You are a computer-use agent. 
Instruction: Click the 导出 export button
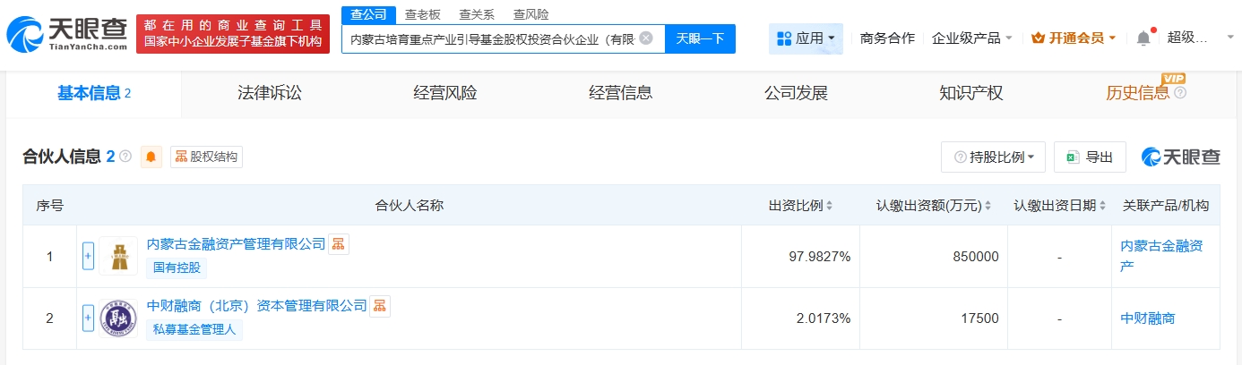[1090, 157]
